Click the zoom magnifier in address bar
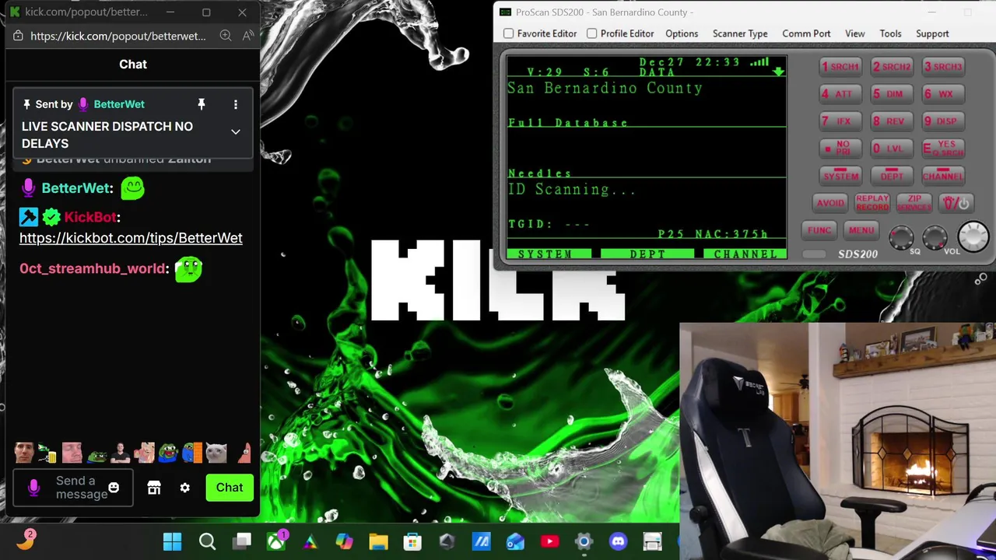 pyautogui.click(x=226, y=35)
